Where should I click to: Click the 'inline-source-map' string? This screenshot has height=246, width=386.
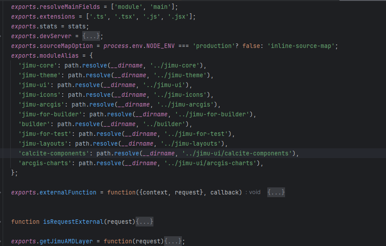pos(303,46)
